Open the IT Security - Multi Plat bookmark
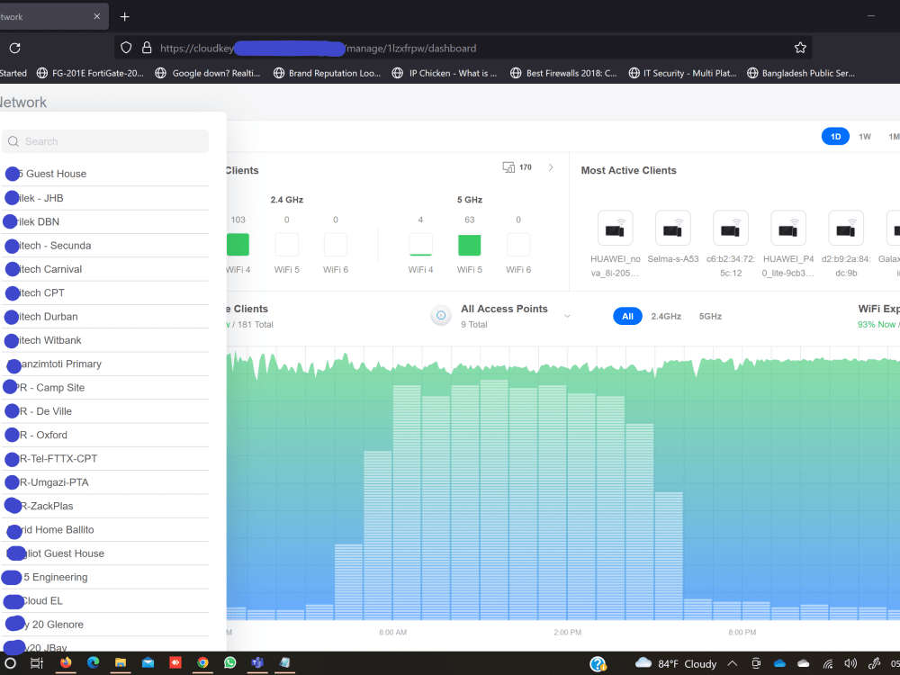This screenshot has height=675, width=900. (682, 73)
